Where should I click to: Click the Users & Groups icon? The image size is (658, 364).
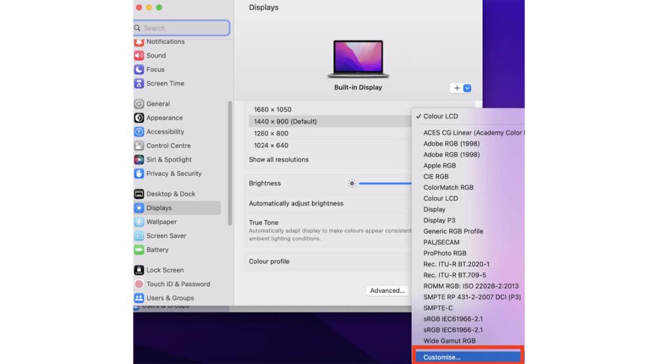click(x=139, y=298)
